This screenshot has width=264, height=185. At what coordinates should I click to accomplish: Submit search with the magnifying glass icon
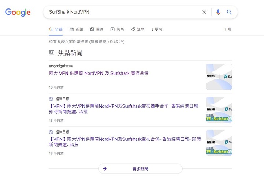(x=229, y=12)
